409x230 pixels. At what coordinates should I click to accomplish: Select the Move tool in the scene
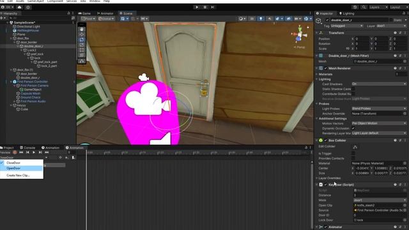(x=82, y=34)
